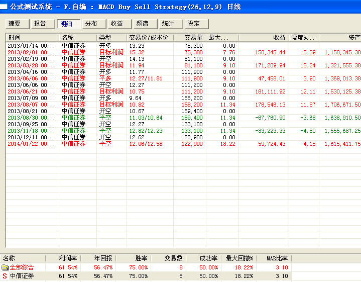The width and height of the screenshot is (361, 282).
Task: Click the red S icon beside 中信证券
Action: click(x=5, y=276)
